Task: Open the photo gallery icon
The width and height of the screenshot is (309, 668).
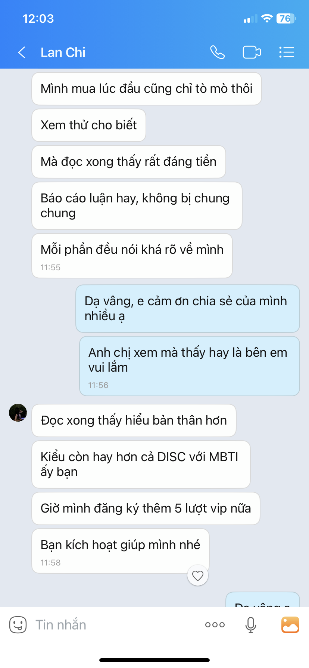Action: (290, 625)
